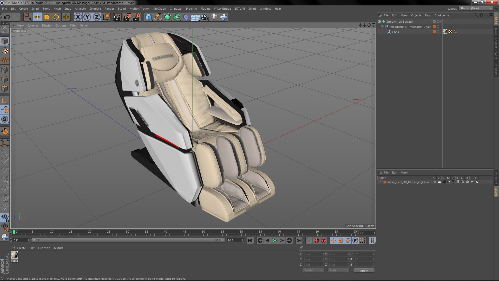
Task: Select the Chair texture tag sphere
Action: point(445,32)
